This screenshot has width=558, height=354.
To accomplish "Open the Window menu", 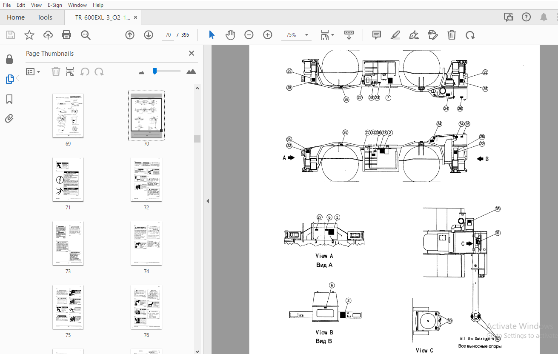I will pos(77,5).
